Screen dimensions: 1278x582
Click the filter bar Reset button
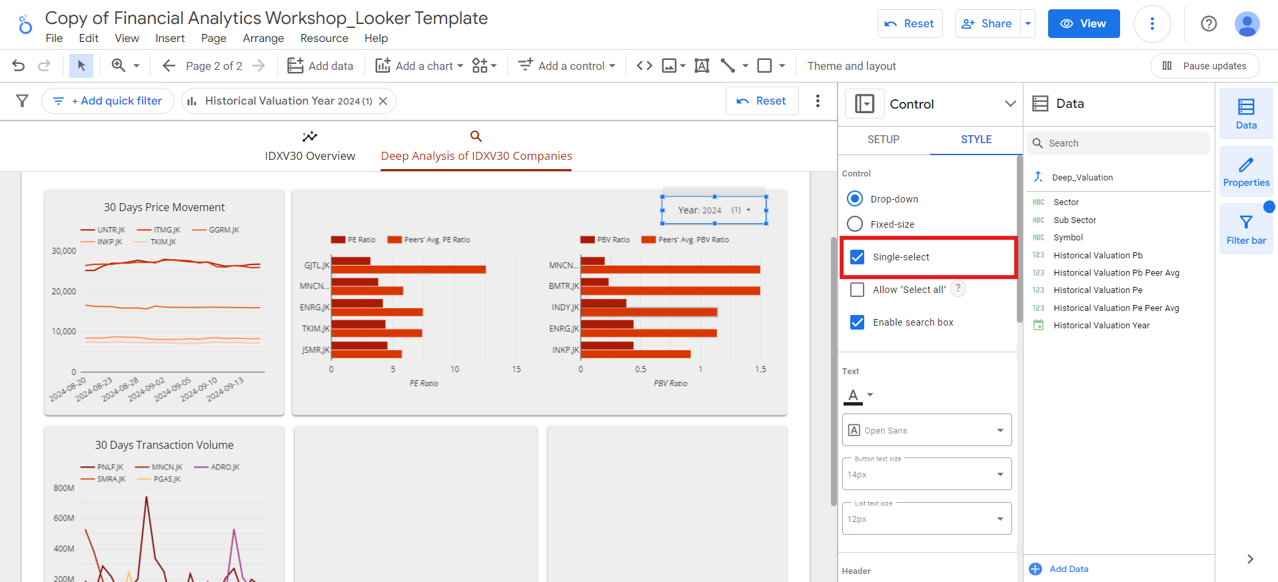[762, 101]
